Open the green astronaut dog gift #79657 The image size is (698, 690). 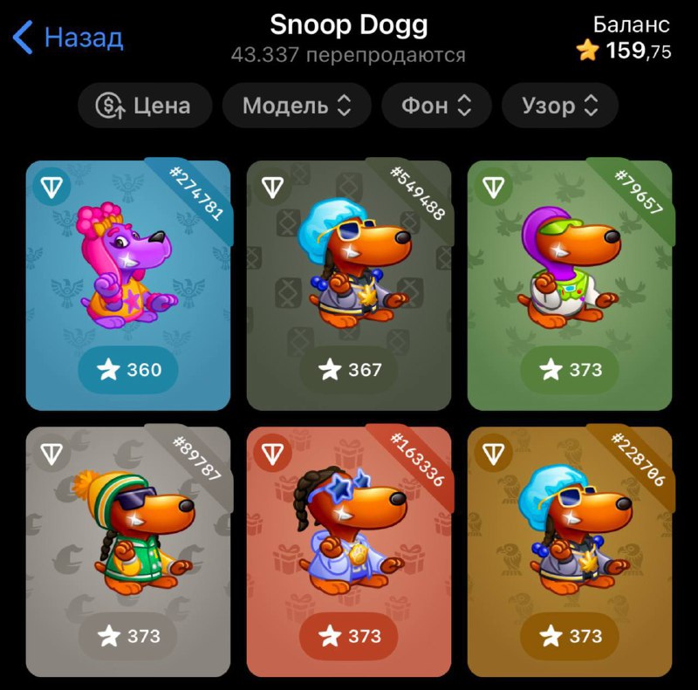(570, 285)
